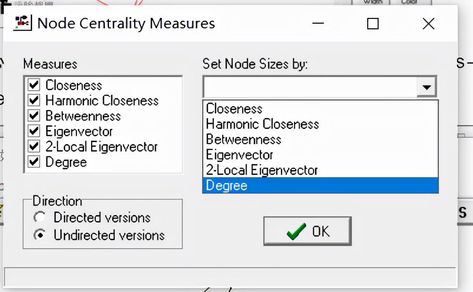Click the Set Node Sizes combo box field

coord(310,87)
